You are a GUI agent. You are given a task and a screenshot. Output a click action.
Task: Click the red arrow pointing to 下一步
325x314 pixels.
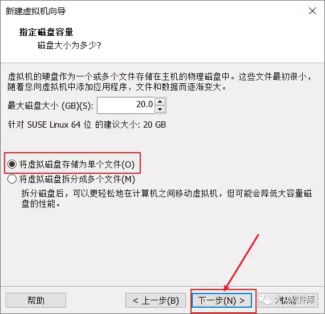[242, 262]
